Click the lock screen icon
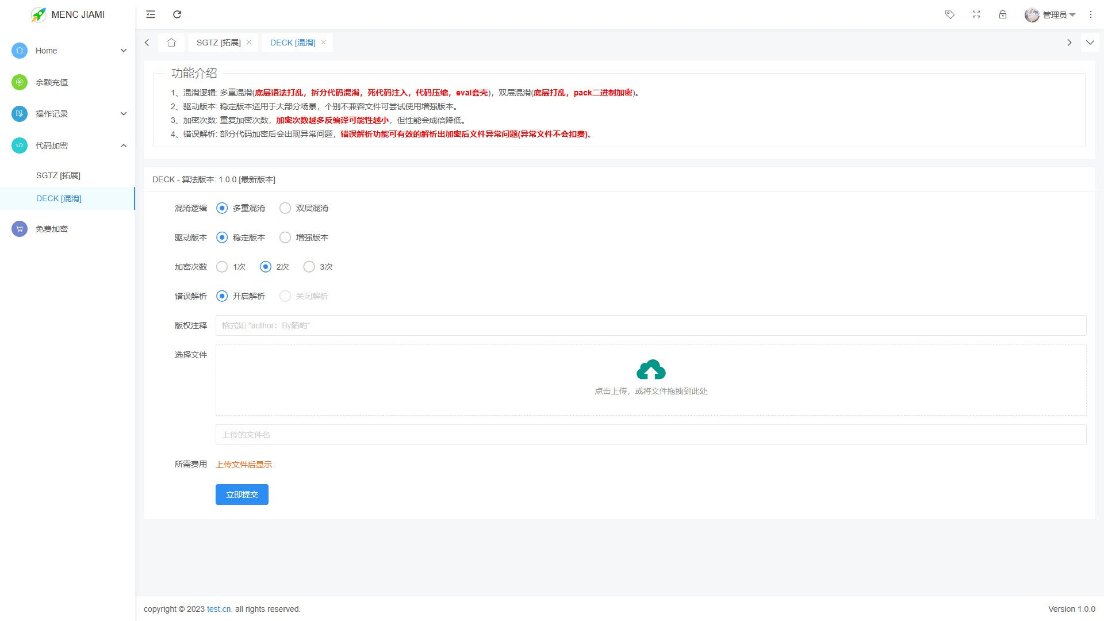1104x621 pixels. pyautogui.click(x=1003, y=14)
